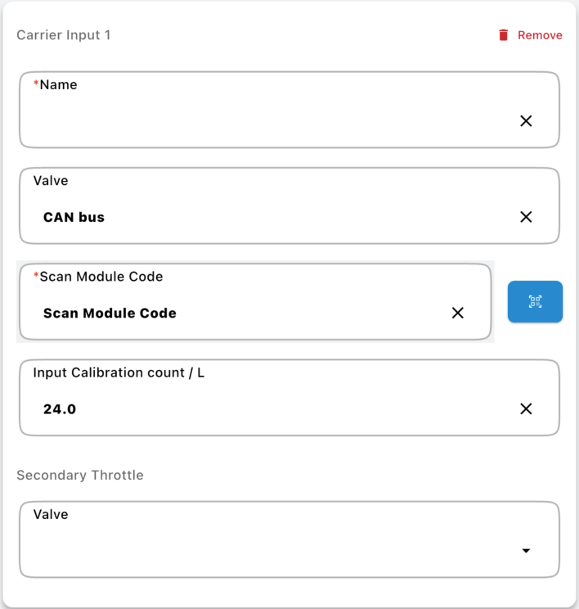
Task: Open the Secondary Throttle Valve dropdown
Action: click(270, 550)
